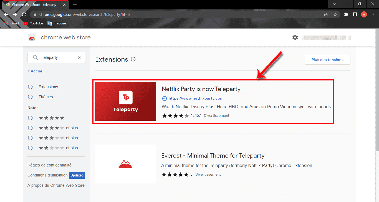Toggle the browser side panel icon
Viewport: 379px width, 202px height.
tap(355, 14)
